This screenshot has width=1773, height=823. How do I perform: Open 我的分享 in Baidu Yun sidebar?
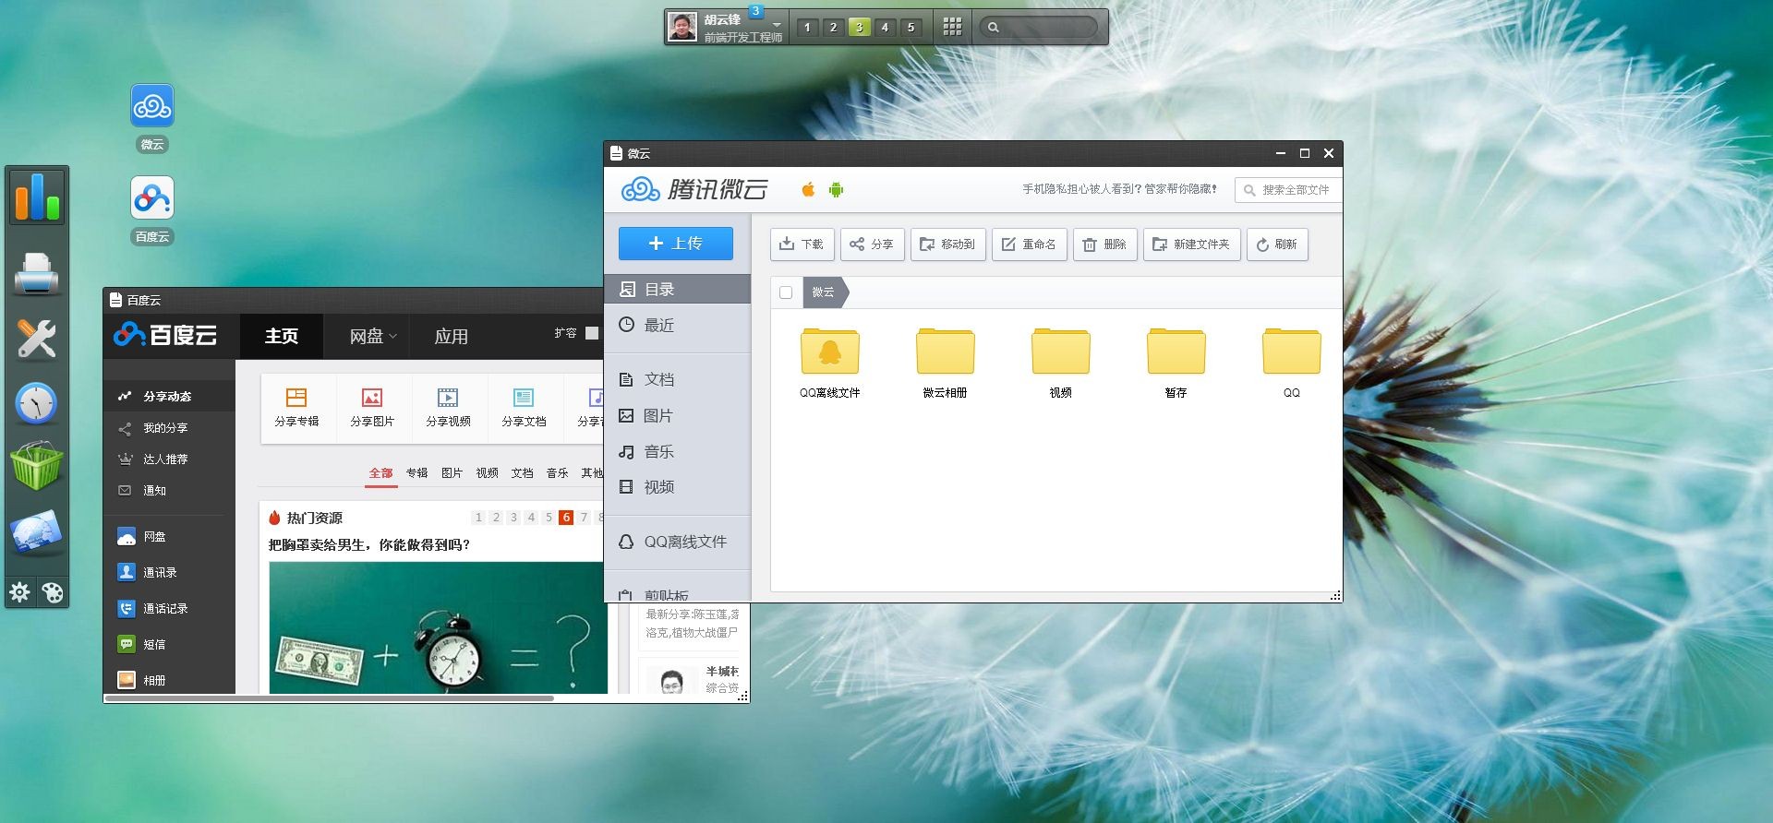(x=165, y=428)
